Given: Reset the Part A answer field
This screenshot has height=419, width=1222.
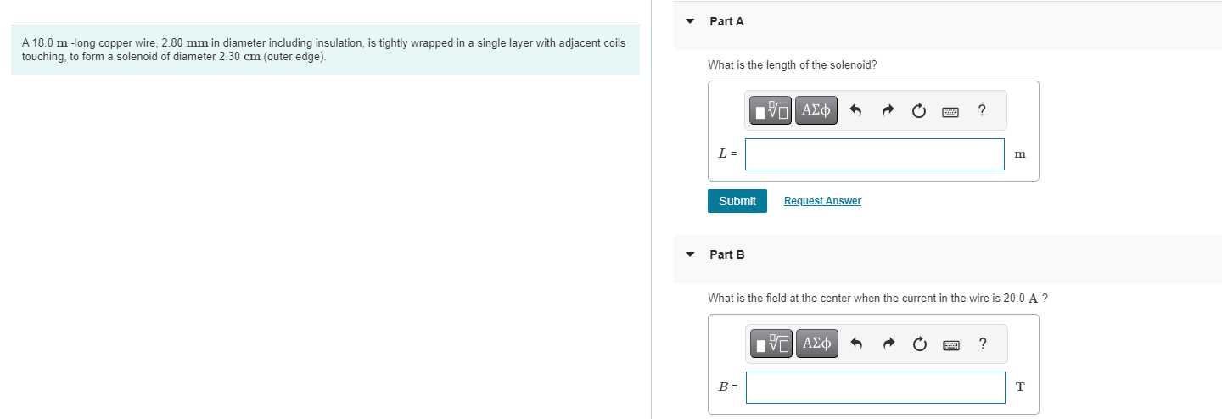Looking at the screenshot, I should (x=918, y=110).
